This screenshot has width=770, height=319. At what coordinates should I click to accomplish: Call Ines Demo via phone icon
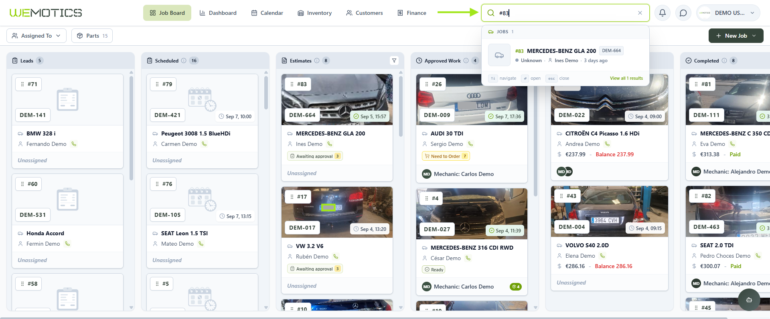coord(330,144)
